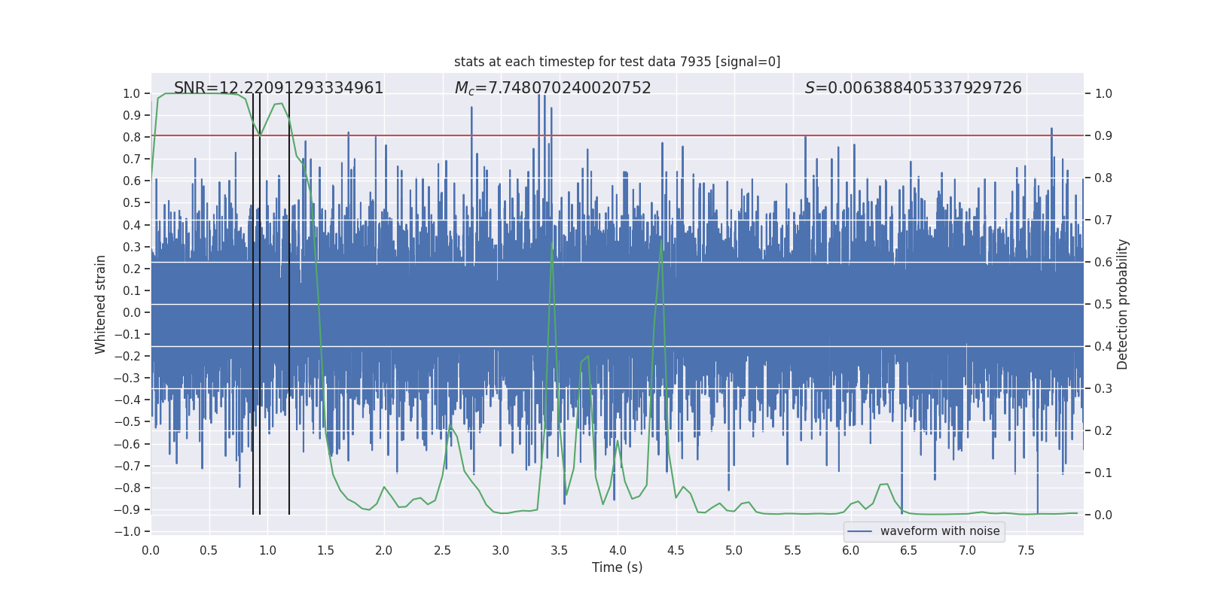
Task: Click the 'Whitened strain' y-axis label
Action: pyautogui.click(x=101, y=304)
